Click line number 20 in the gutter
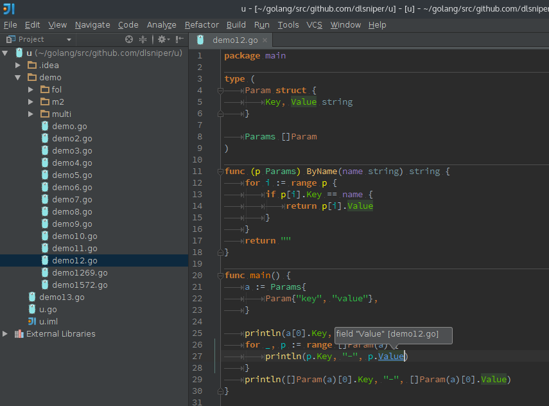 point(197,275)
